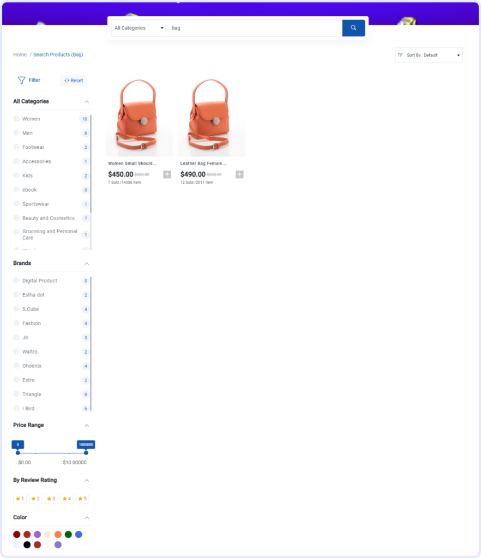Check the Accessories category filter

coord(16,161)
